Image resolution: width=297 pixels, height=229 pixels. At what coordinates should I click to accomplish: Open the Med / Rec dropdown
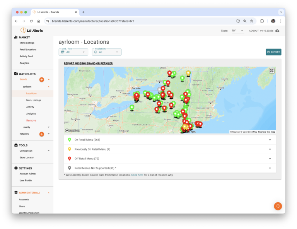pos(73,52)
